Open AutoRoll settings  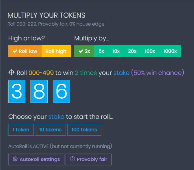(x=36, y=160)
